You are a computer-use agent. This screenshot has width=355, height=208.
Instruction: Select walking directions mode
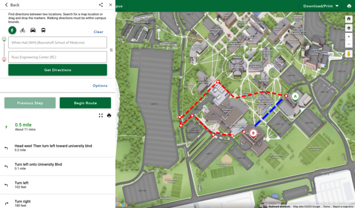pyautogui.click(x=12, y=30)
